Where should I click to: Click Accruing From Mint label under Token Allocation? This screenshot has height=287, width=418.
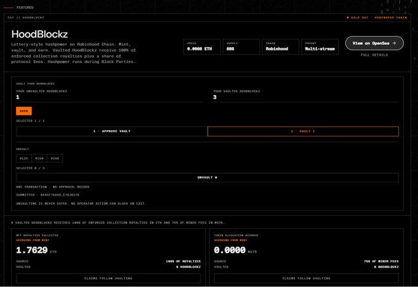tap(231, 240)
